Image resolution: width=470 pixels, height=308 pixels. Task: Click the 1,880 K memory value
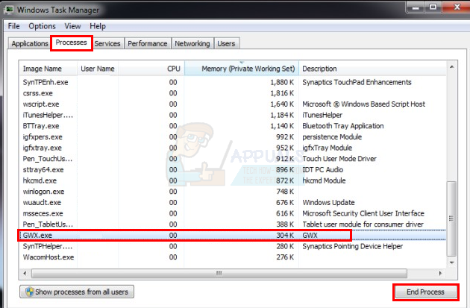pyautogui.click(x=282, y=82)
